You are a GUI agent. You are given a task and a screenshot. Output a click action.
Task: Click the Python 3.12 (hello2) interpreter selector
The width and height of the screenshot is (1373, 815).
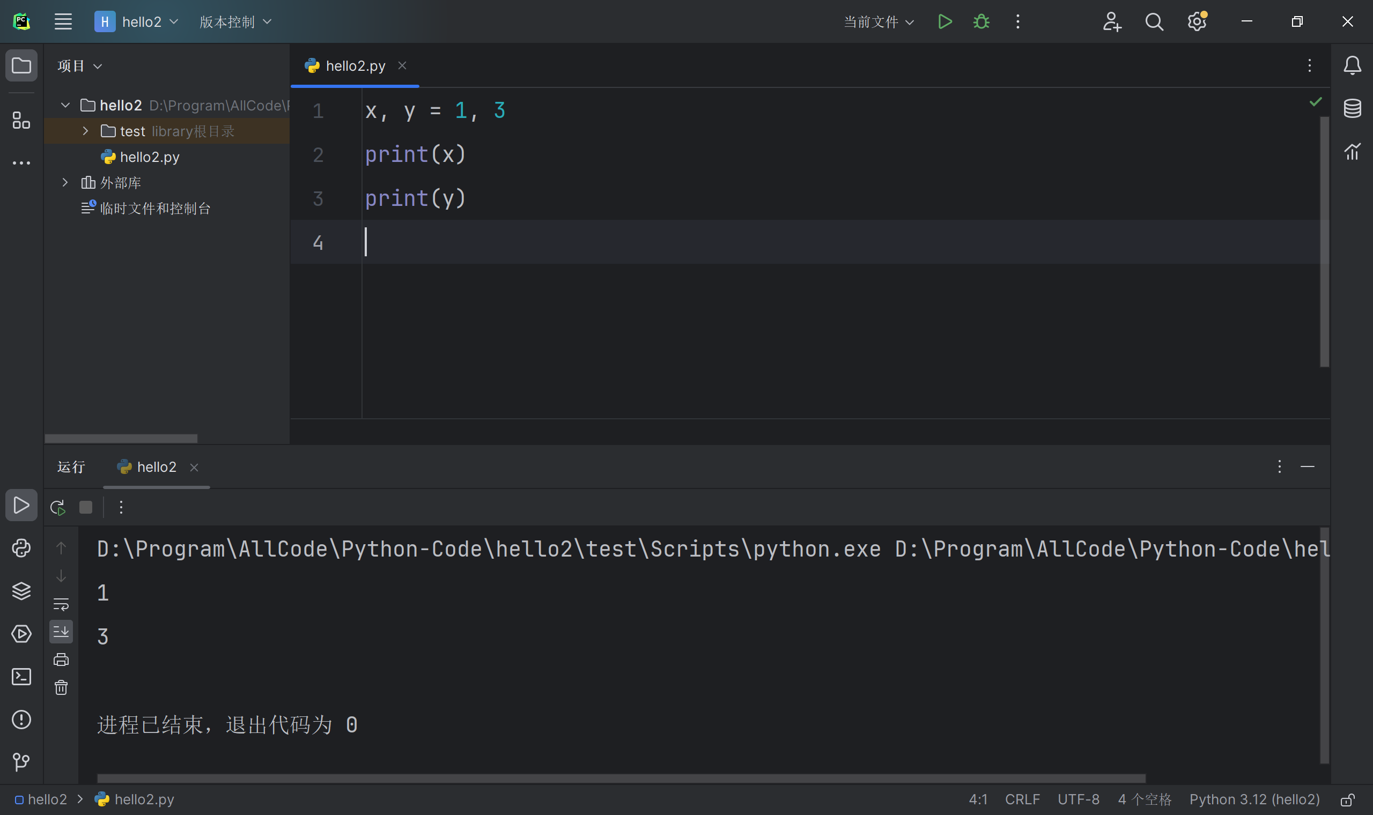coord(1254,799)
